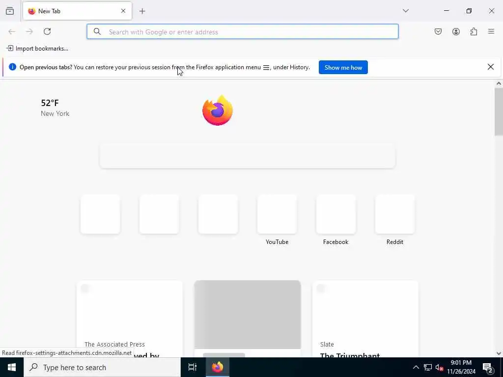The height and width of the screenshot is (377, 503).
Task: Close the New Tab tab
Action: (x=123, y=11)
